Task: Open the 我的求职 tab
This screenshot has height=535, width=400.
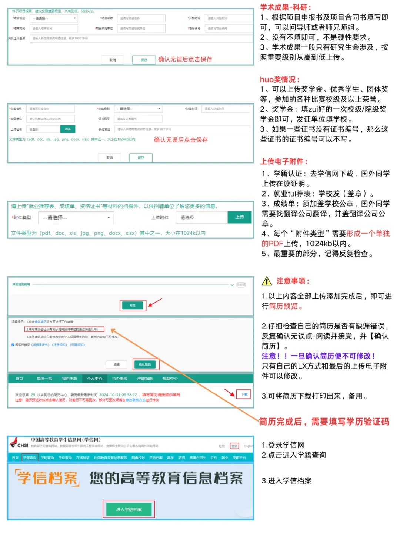Action: click(x=70, y=379)
